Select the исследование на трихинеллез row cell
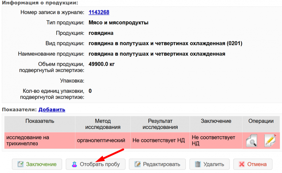 pyautogui.click(x=27, y=141)
